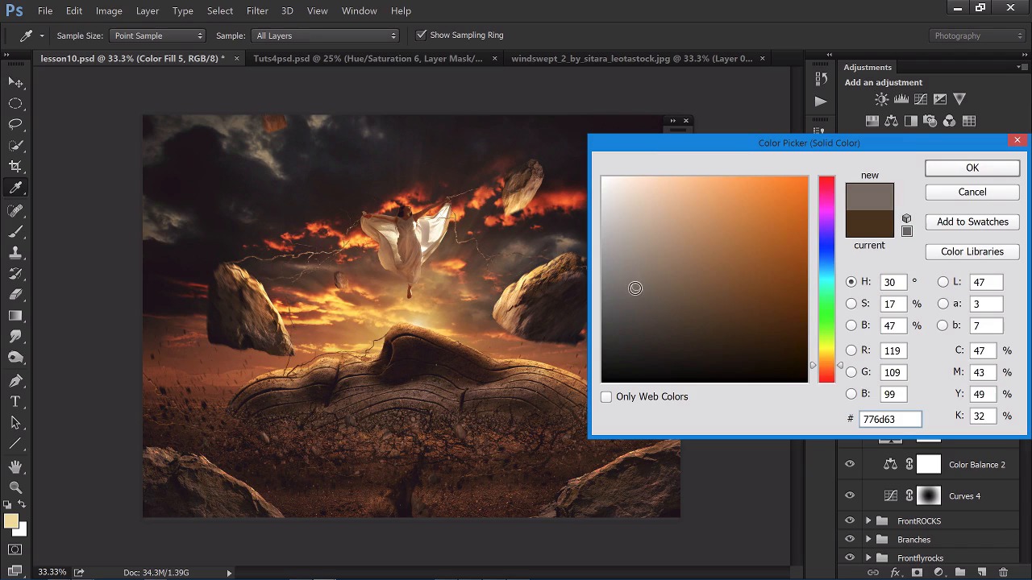Select the Type tool
Screen dimensions: 1032x580
tap(15, 401)
